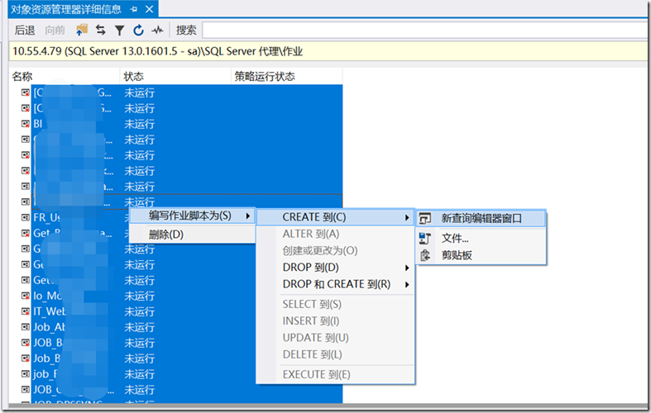Open 编写作业脚本为(S) submenu
The image size is (651, 413).
tap(192, 216)
